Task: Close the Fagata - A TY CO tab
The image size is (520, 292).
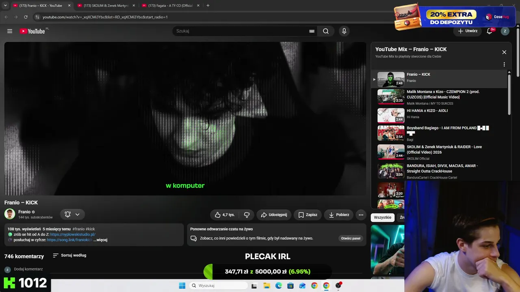Action: (198, 6)
